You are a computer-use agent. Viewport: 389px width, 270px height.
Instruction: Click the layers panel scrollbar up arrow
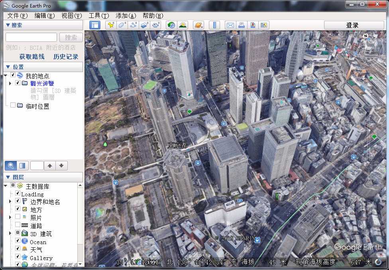tap(80, 186)
